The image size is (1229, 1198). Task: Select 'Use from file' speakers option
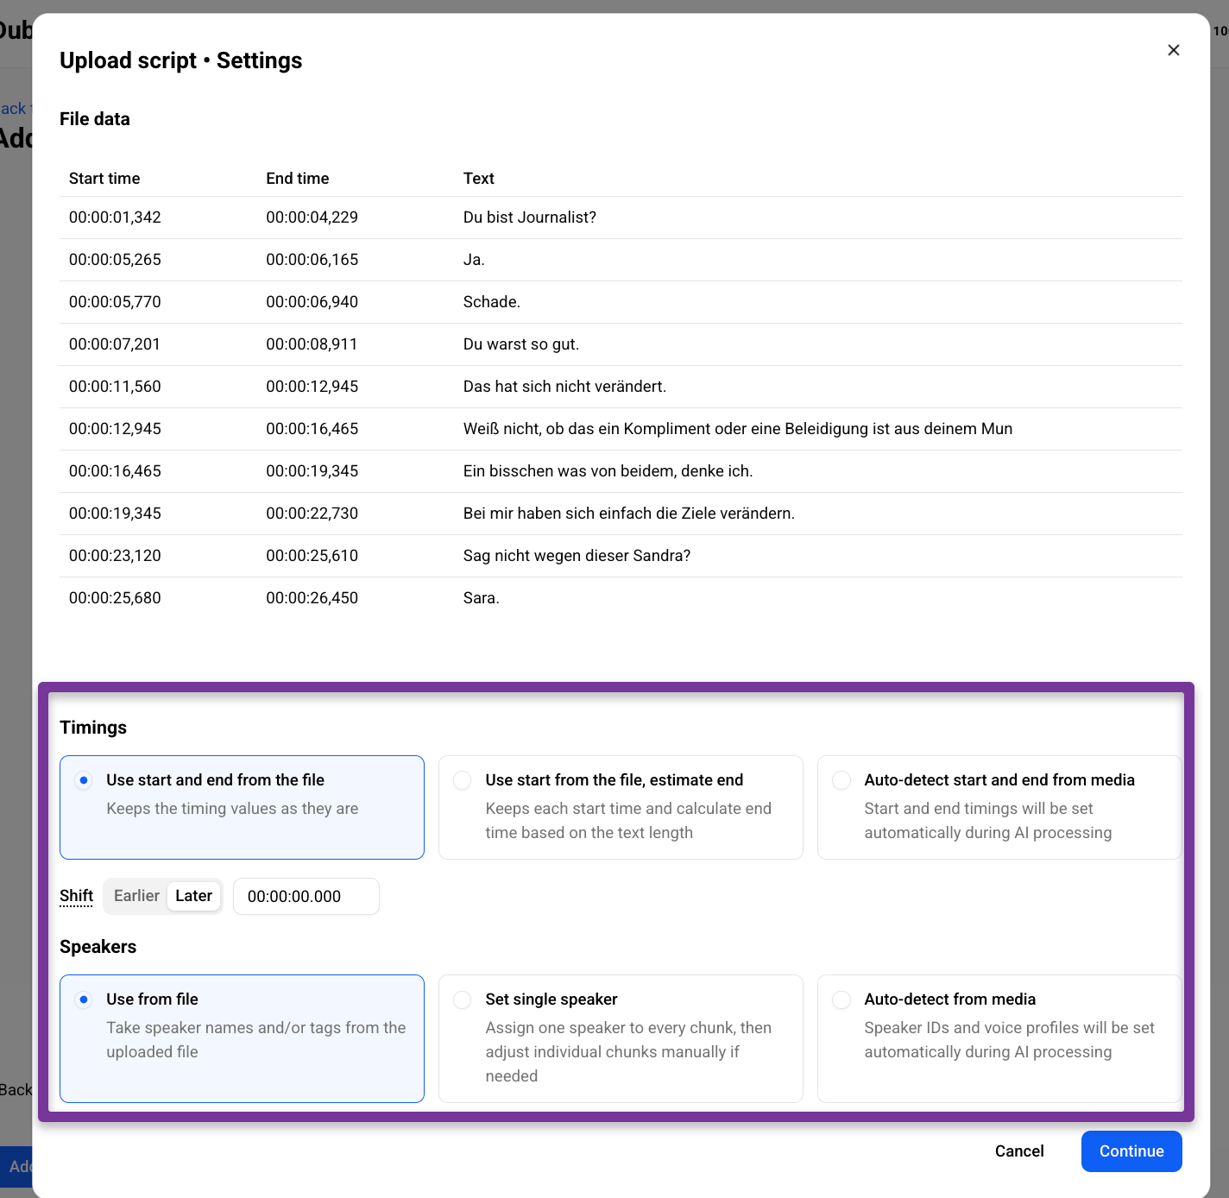[242, 1038]
